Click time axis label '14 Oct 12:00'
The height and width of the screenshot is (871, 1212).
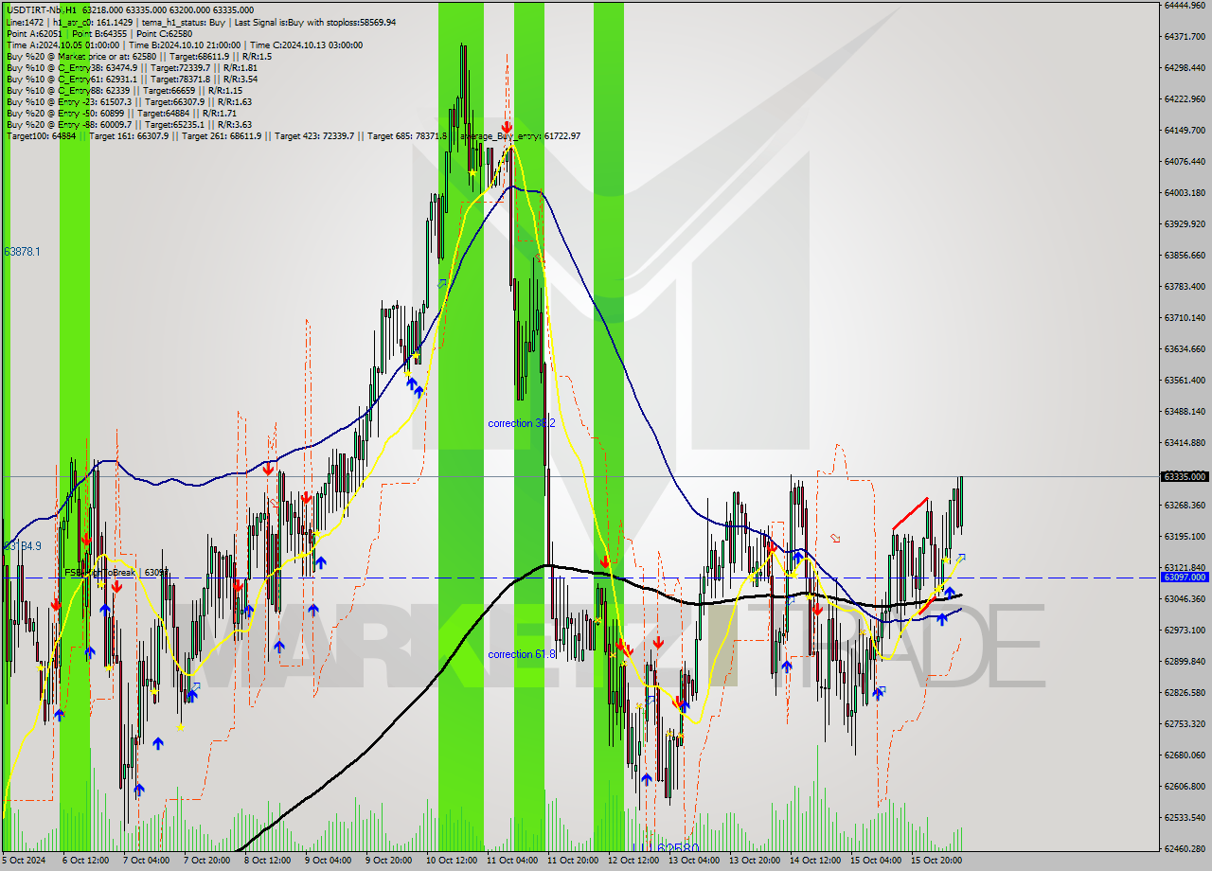point(815,861)
